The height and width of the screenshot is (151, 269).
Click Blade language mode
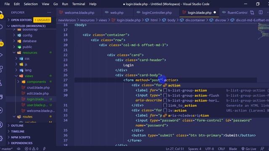pyautogui.click(x=233, y=149)
